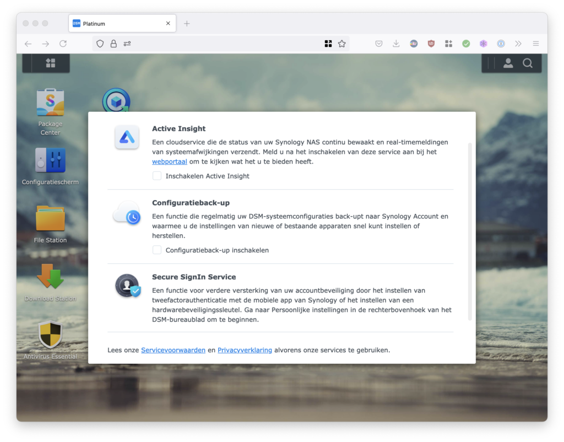Open the Privacyverklaring link
Screen dimensions: 564x442
click(x=245, y=350)
